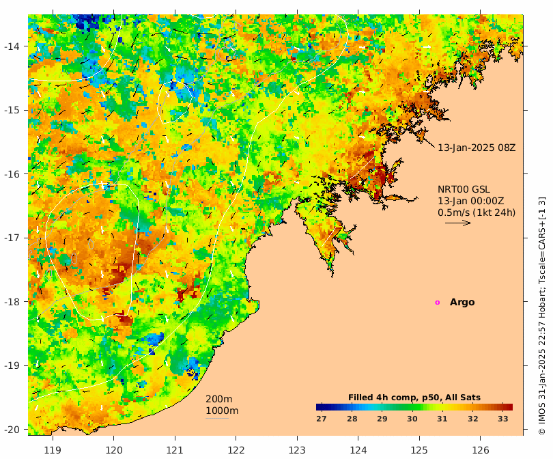Click the dark red end of colorbar
The image size is (553, 459).
pos(509,407)
